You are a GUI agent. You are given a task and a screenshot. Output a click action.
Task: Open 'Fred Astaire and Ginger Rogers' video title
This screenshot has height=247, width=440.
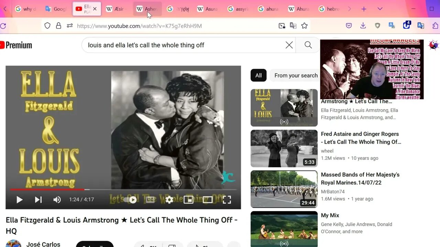pos(361,138)
